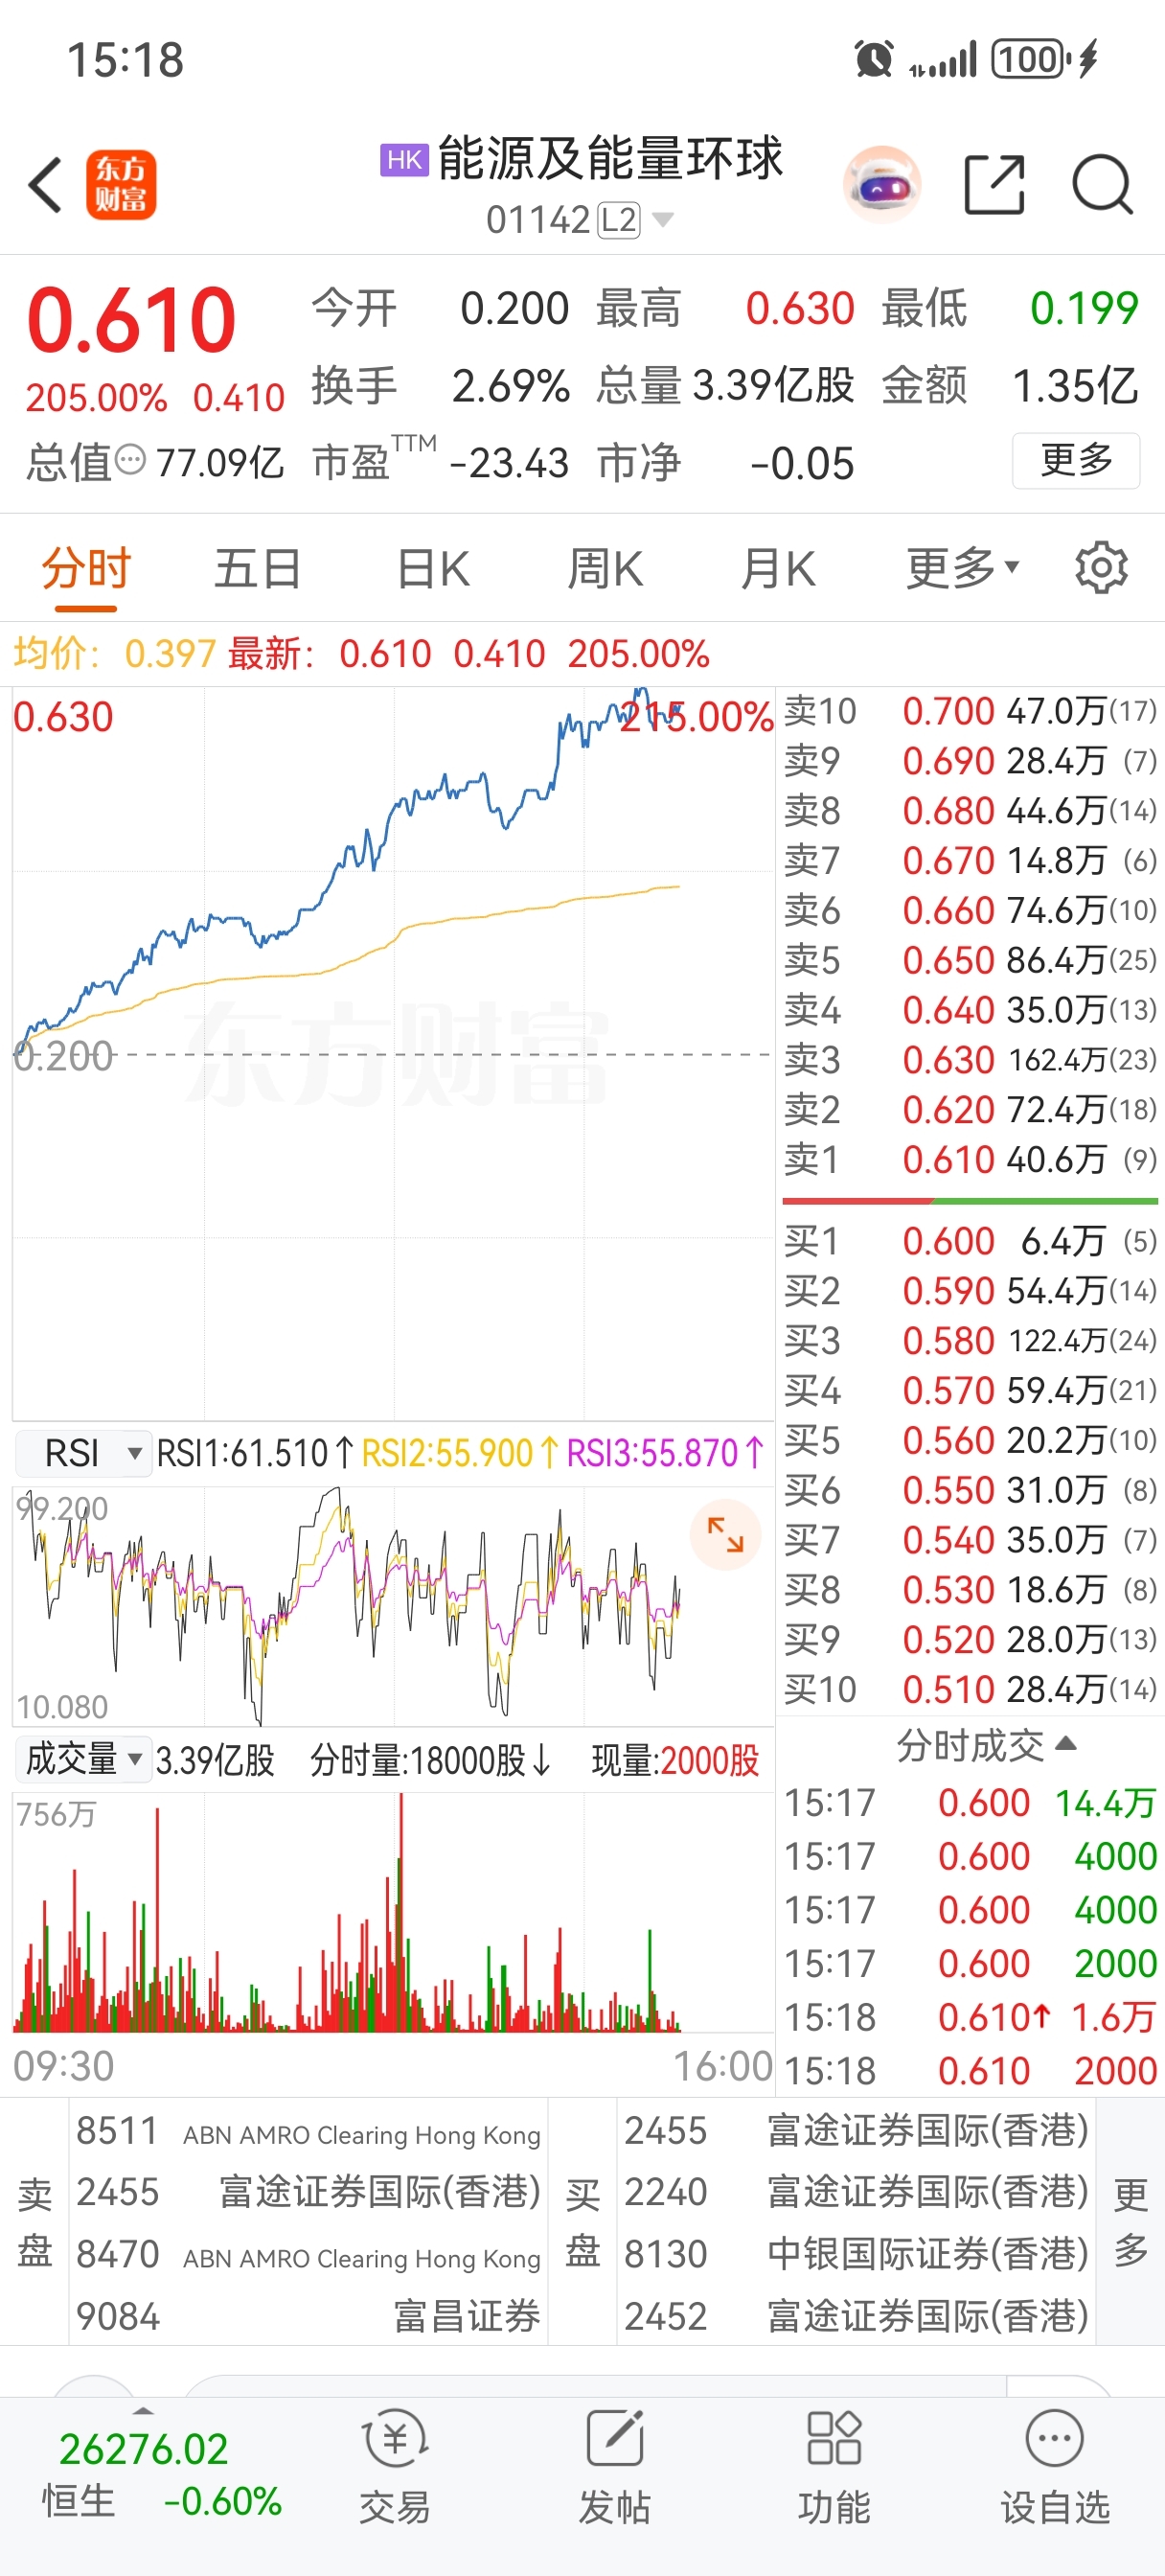This screenshot has width=1165, height=2576.
Task: Expand the RSI chart fullscreen icon
Action: [x=725, y=1534]
